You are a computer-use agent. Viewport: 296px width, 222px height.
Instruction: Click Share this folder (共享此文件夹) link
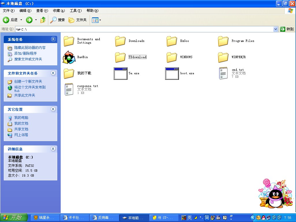tap(25, 95)
